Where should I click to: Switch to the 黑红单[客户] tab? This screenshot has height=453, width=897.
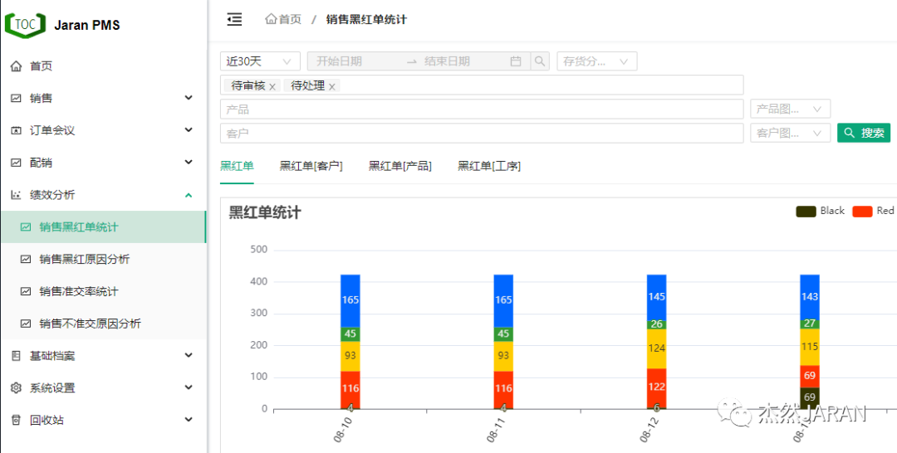pyautogui.click(x=311, y=166)
